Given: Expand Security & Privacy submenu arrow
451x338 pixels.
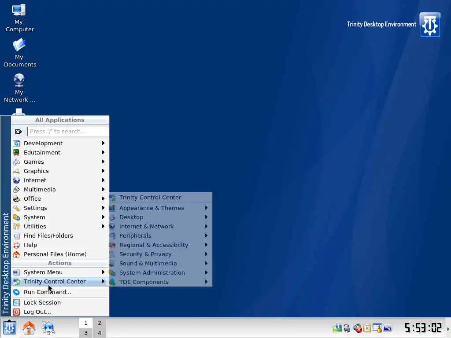Looking at the screenshot, I should 206,254.
